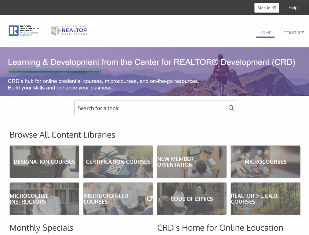This screenshot has height=235, width=309.
Task: Open the REALTOR L.E.A.D. Courses tile
Action: pyautogui.click(x=265, y=199)
